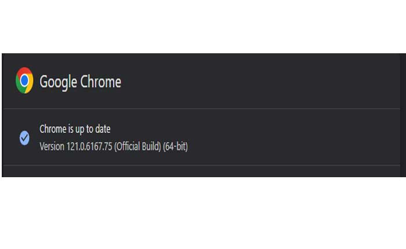Image resolution: width=406 pixels, height=249 pixels.
Task: Click the "(64-bit)" architecture label
Action: coord(176,147)
